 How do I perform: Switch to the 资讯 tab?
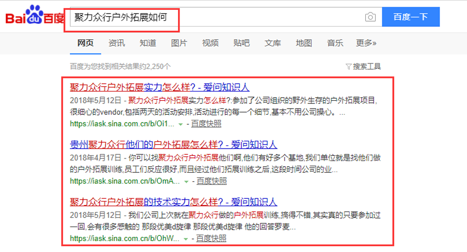click(x=117, y=43)
